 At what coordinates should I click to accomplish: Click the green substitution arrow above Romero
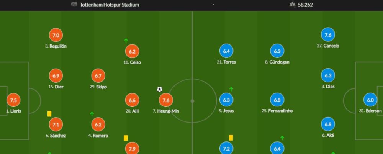(92, 114)
